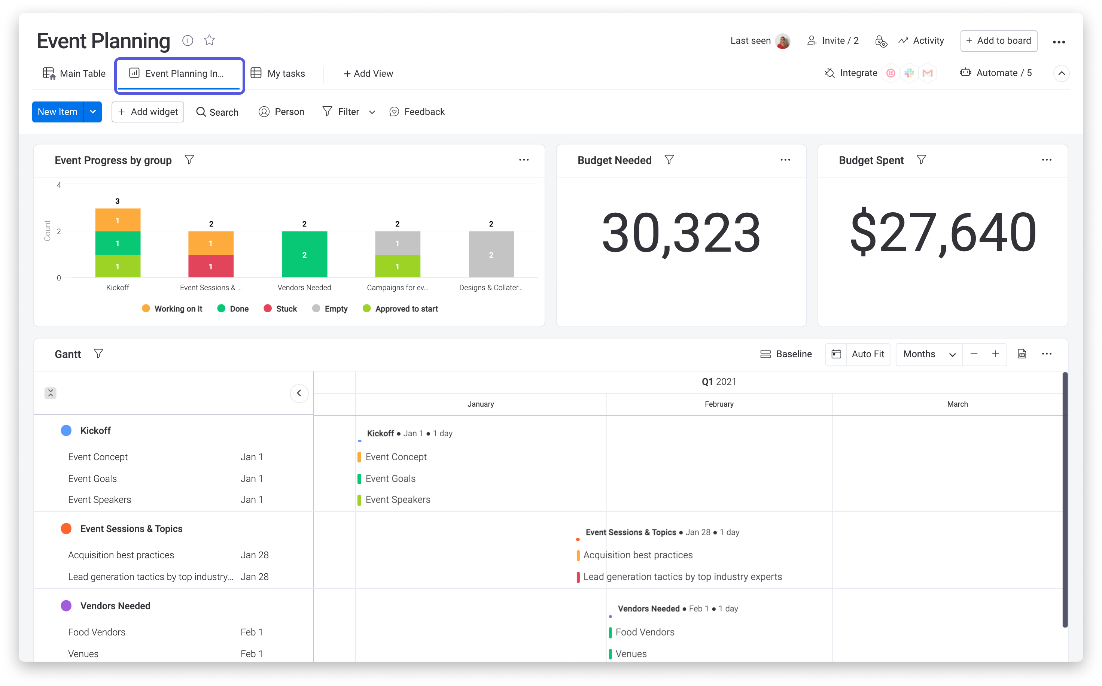
Task: Filter by Person
Action: [x=281, y=112]
